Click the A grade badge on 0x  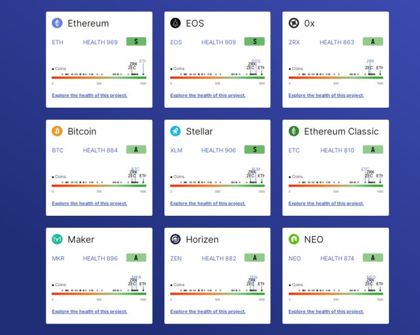[373, 41]
